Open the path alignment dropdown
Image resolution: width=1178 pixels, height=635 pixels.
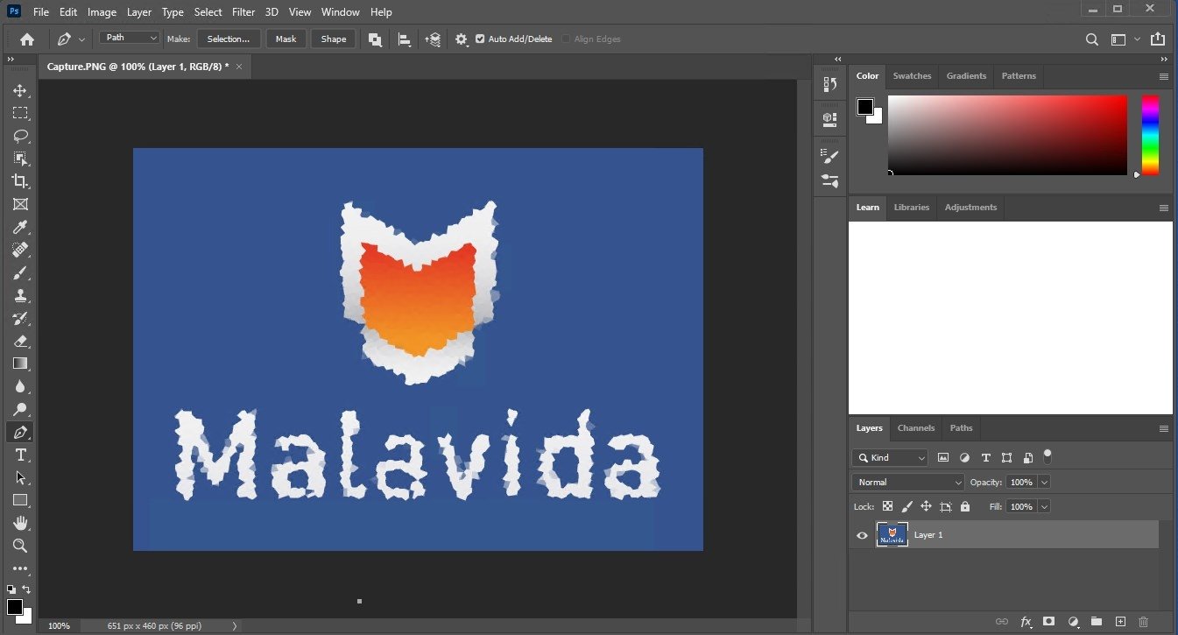click(x=405, y=39)
